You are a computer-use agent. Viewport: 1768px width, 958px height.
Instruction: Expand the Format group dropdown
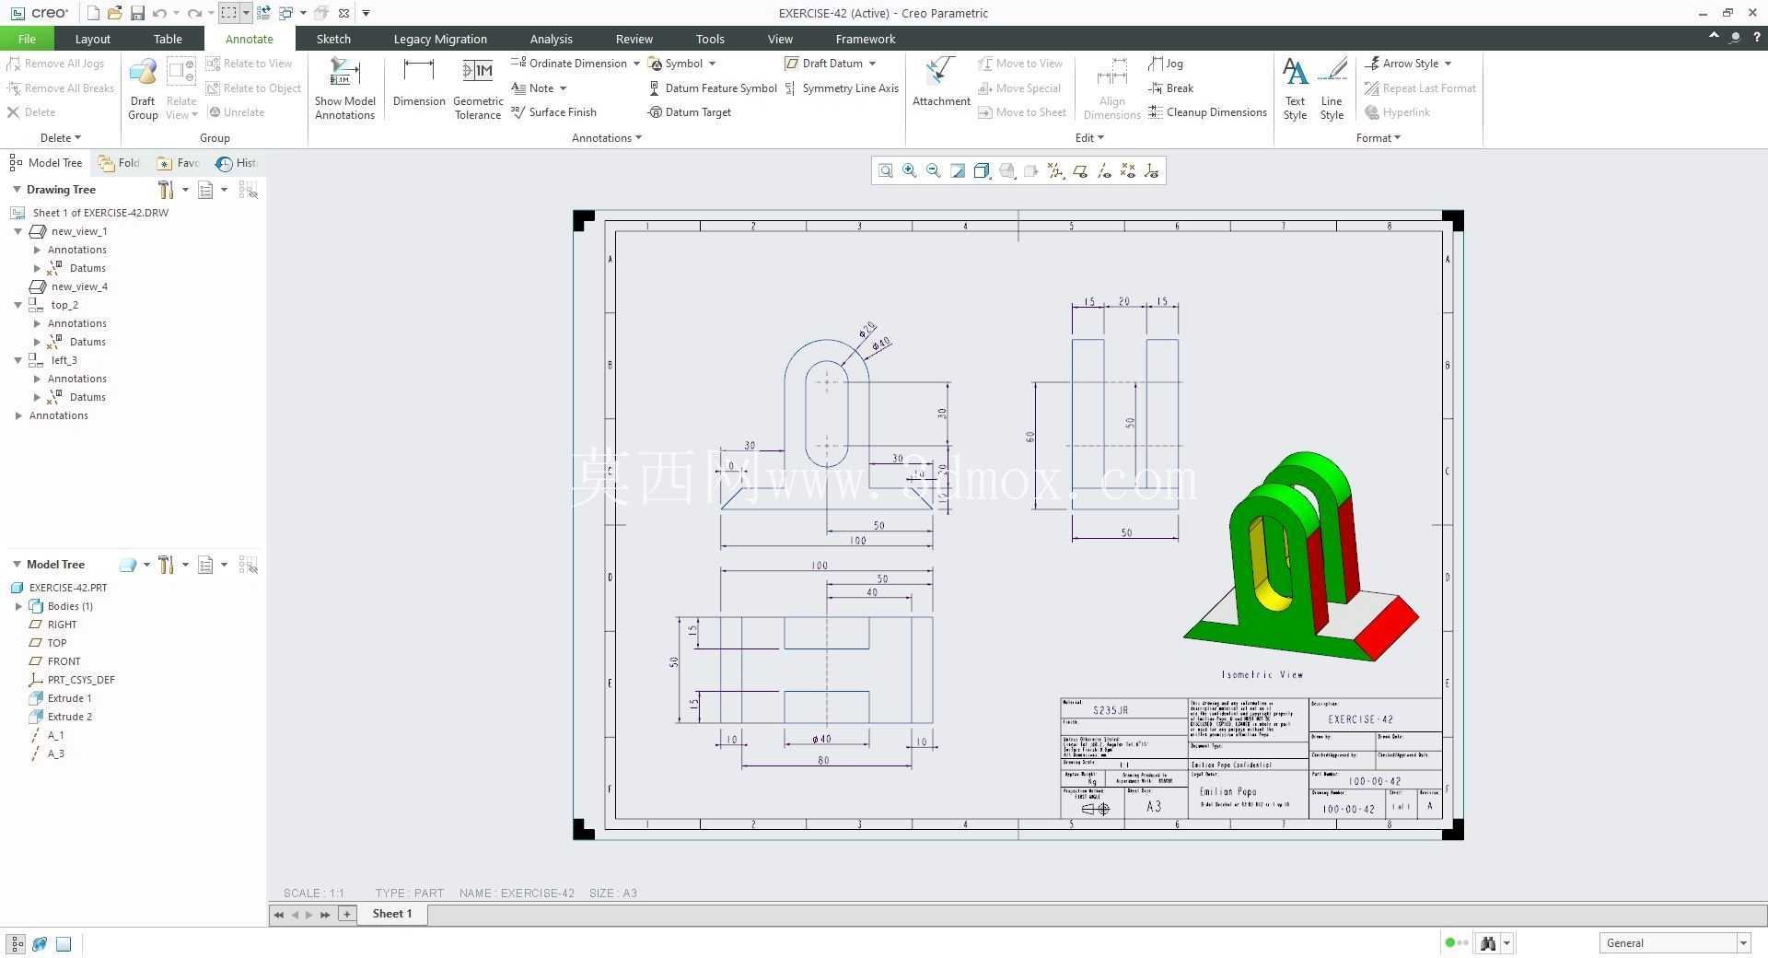(1378, 138)
